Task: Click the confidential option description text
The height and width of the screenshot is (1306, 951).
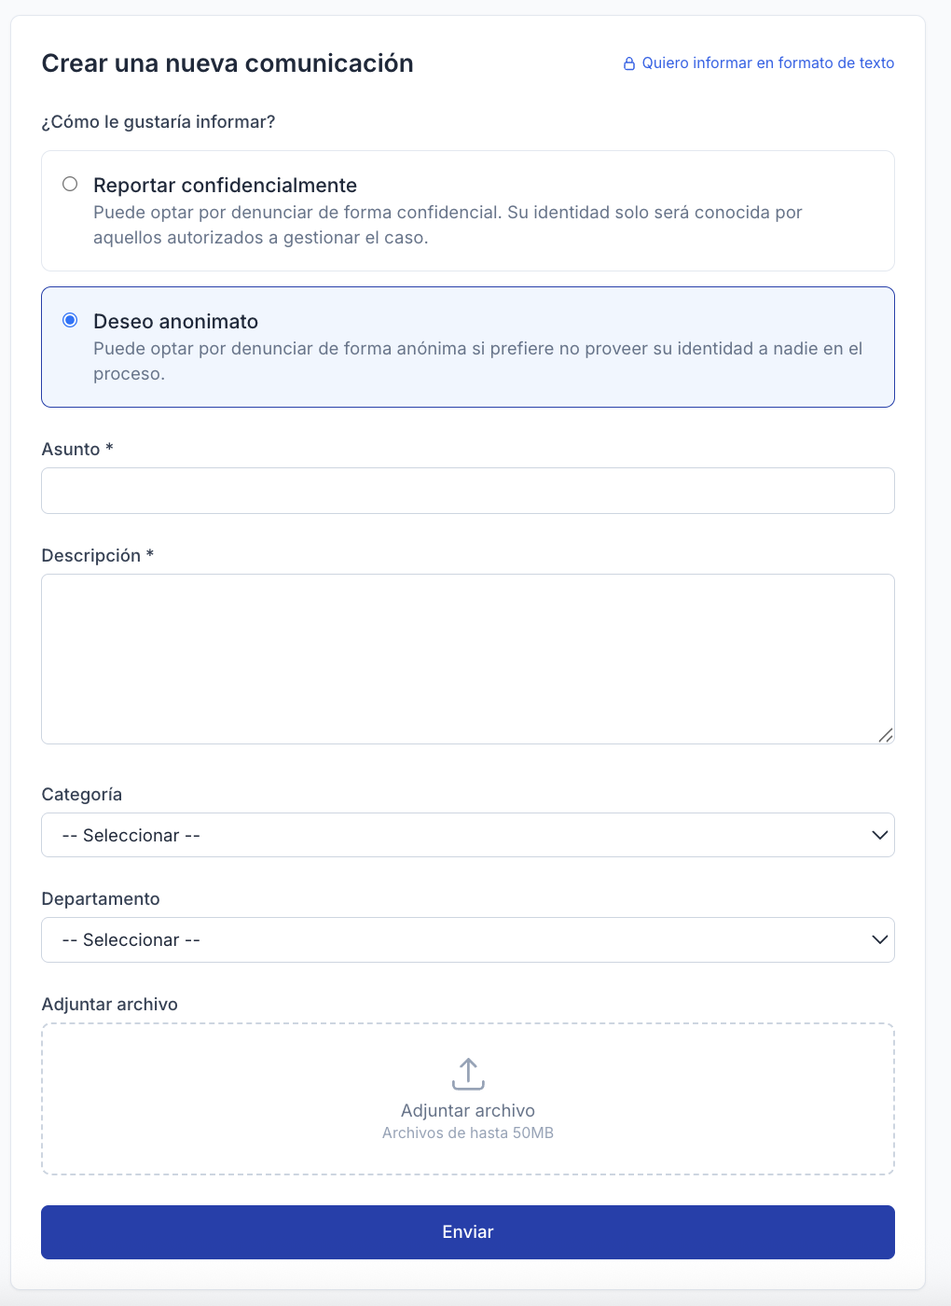Action: point(448,225)
